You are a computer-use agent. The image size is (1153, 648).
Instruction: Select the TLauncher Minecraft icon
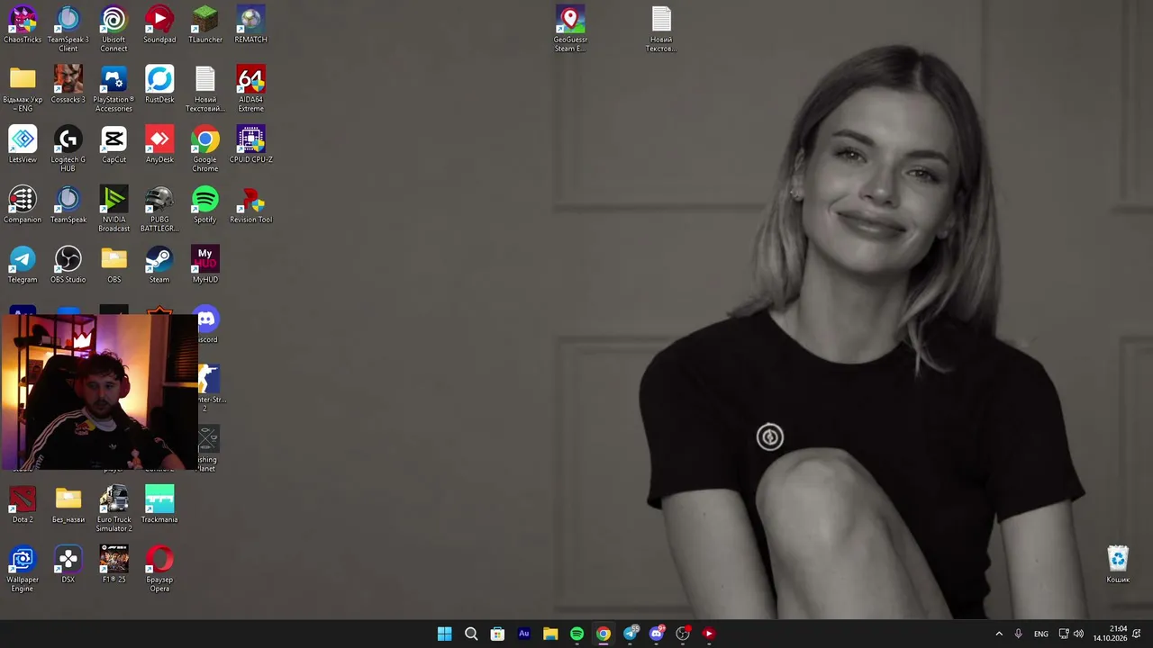pyautogui.click(x=205, y=25)
